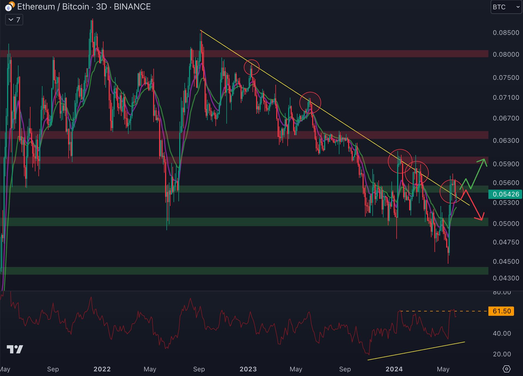Select the large circle near 0.07100
Screen dimensions: 523x376
(310, 103)
